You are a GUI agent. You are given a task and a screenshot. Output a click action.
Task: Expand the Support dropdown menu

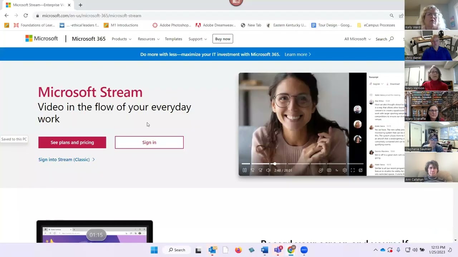(198, 39)
